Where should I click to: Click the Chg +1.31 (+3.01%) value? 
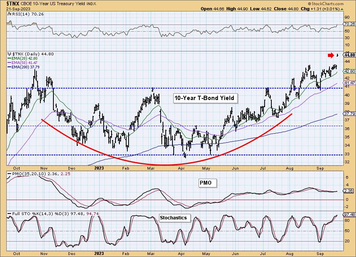[x=320, y=9]
